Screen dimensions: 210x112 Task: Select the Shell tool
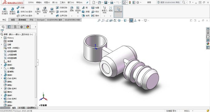(86, 16)
